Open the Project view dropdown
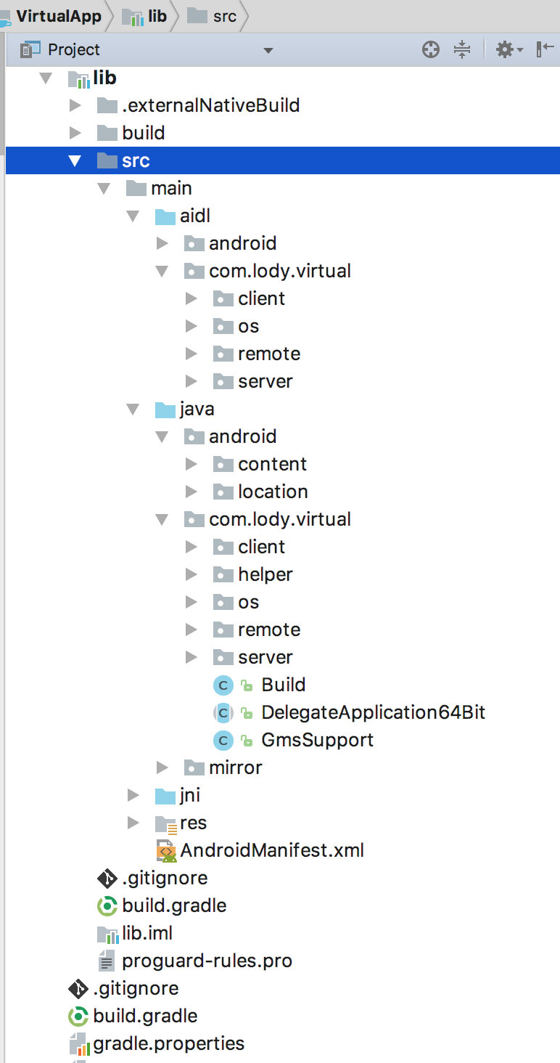560x1063 pixels. click(268, 50)
